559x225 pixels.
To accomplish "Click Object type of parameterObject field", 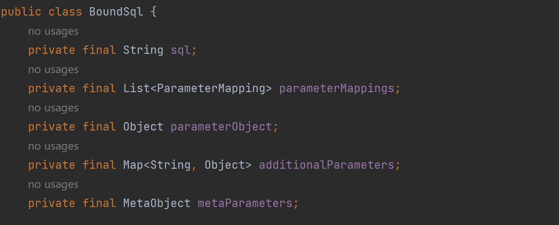I will (143, 127).
